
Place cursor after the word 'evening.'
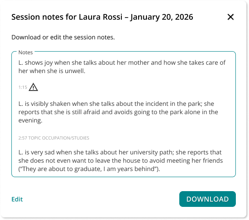tap(43, 120)
